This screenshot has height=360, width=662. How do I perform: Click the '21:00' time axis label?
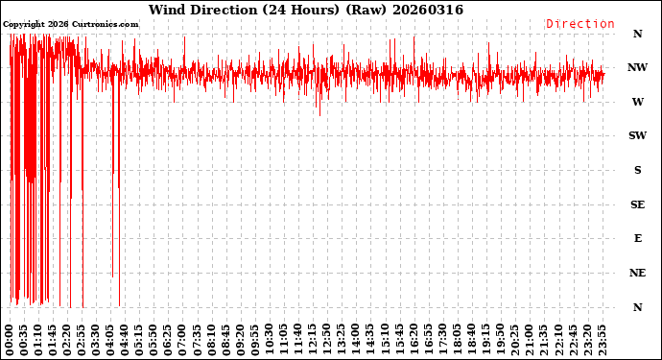529,340
